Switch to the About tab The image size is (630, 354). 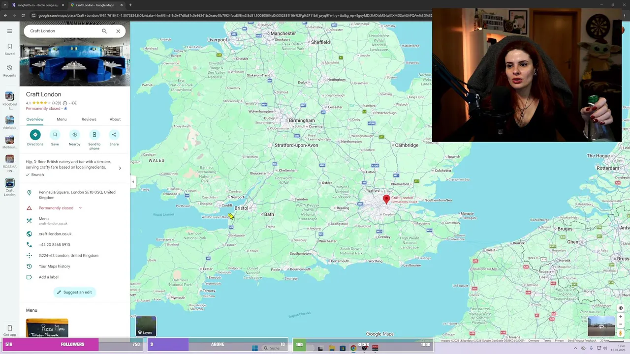(115, 119)
